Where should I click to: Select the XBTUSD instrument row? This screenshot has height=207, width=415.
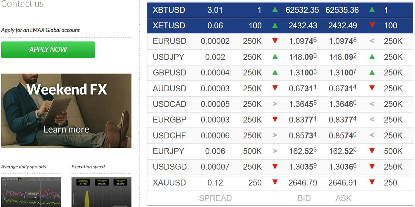(280, 10)
